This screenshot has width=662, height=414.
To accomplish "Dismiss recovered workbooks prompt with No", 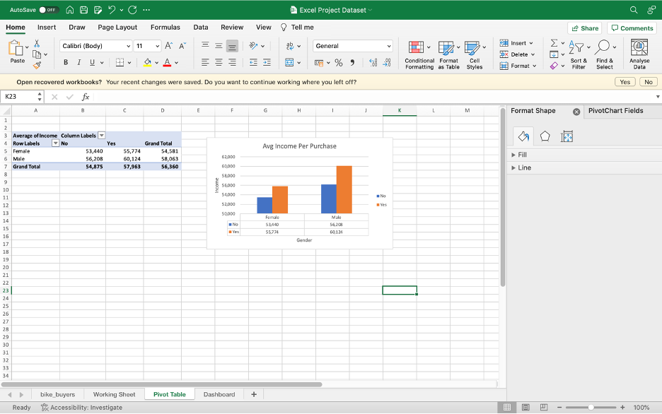I will [649, 82].
